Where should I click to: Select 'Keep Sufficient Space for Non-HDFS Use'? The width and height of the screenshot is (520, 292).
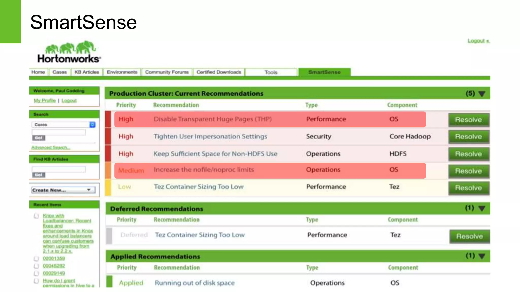215,154
